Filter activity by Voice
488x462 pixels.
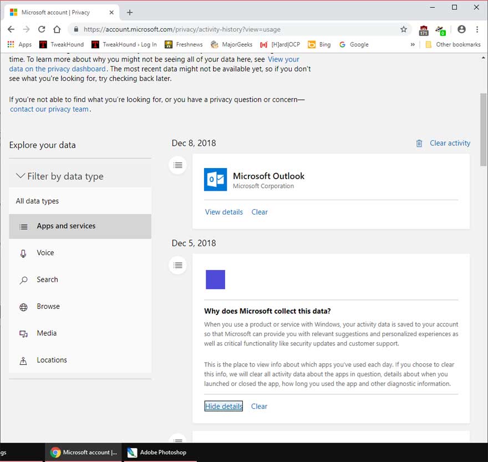click(80, 253)
